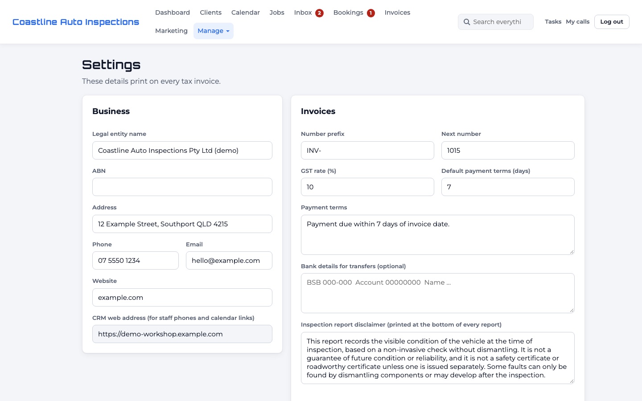Navigate to Jobs
Image resolution: width=642 pixels, height=401 pixels.
click(x=277, y=12)
